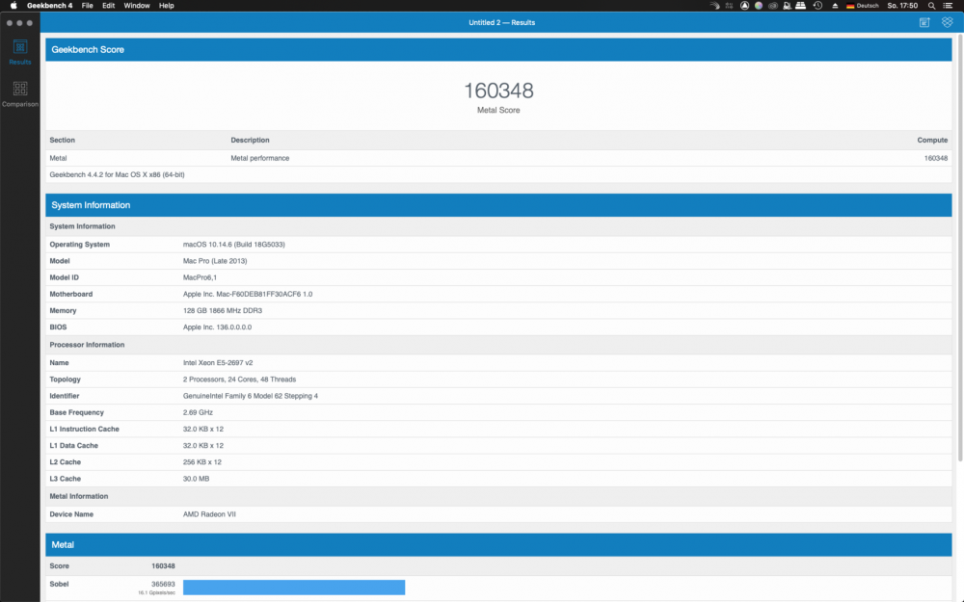This screenshot has width=964, height=602.
Task: Click the L1 Instruction Cache row label
Action: click(84, 430)
